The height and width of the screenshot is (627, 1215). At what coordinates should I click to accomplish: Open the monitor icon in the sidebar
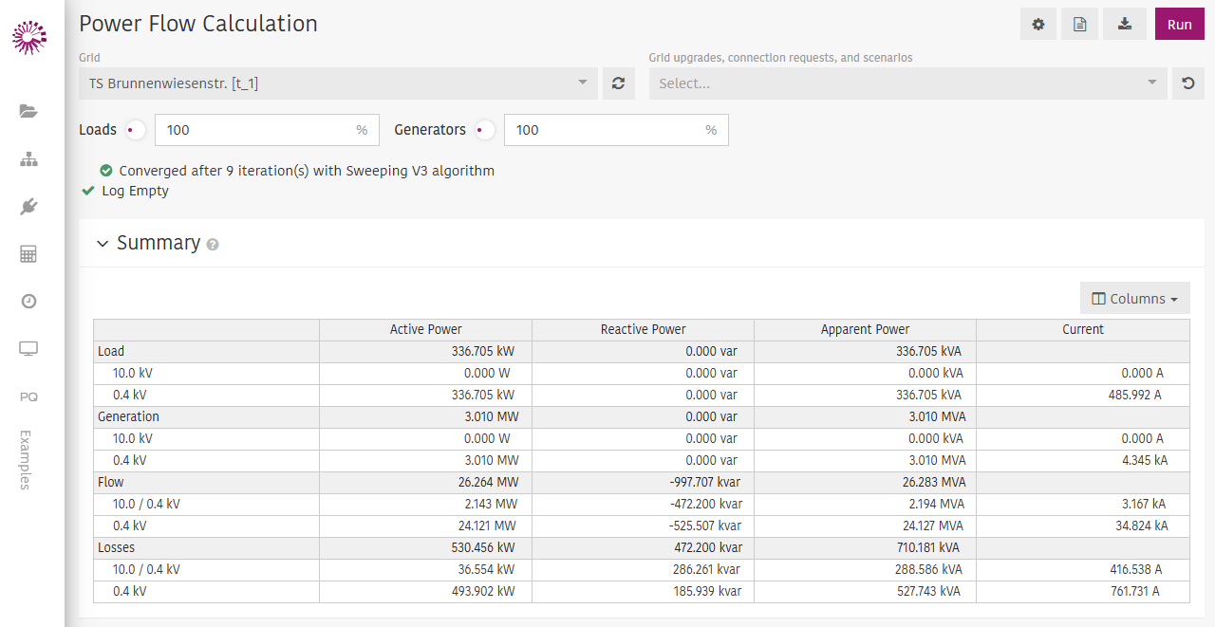tap(28, 348)
